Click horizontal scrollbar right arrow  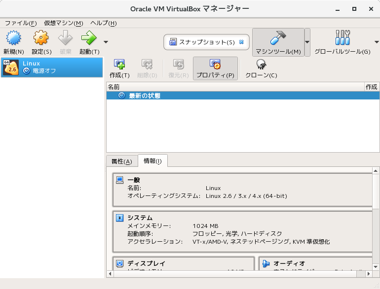tap(369, 274)
